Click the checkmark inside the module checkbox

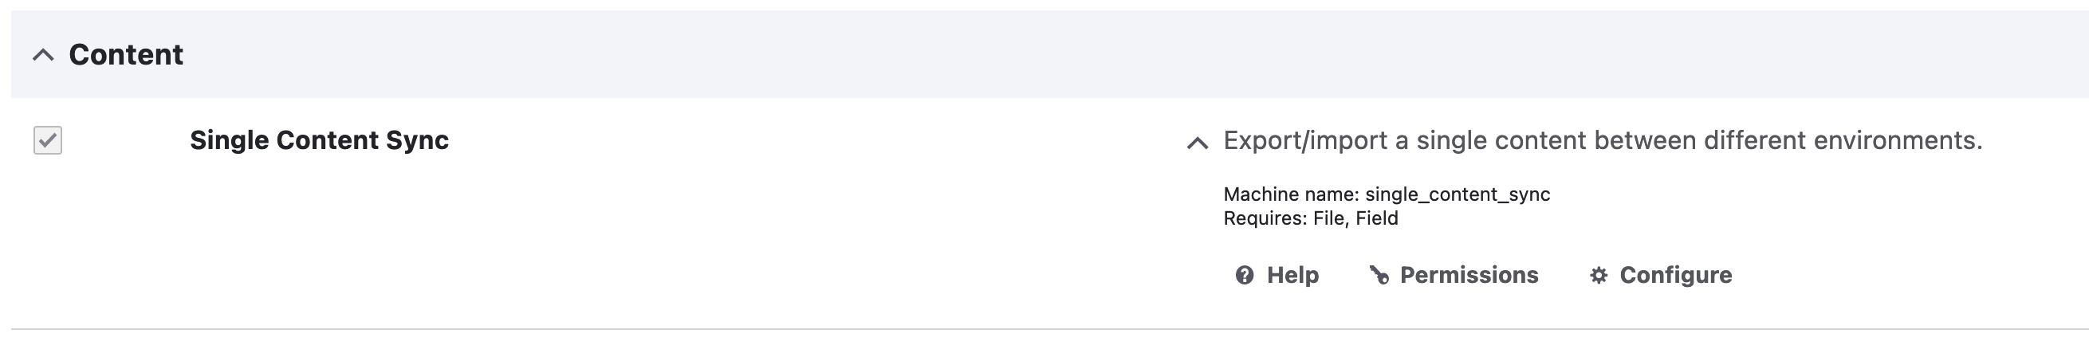(x=48, y=140)
